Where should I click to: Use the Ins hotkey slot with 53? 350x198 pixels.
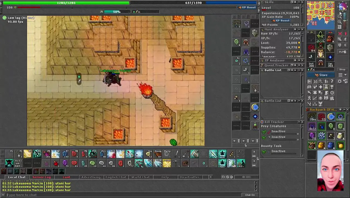149,154
